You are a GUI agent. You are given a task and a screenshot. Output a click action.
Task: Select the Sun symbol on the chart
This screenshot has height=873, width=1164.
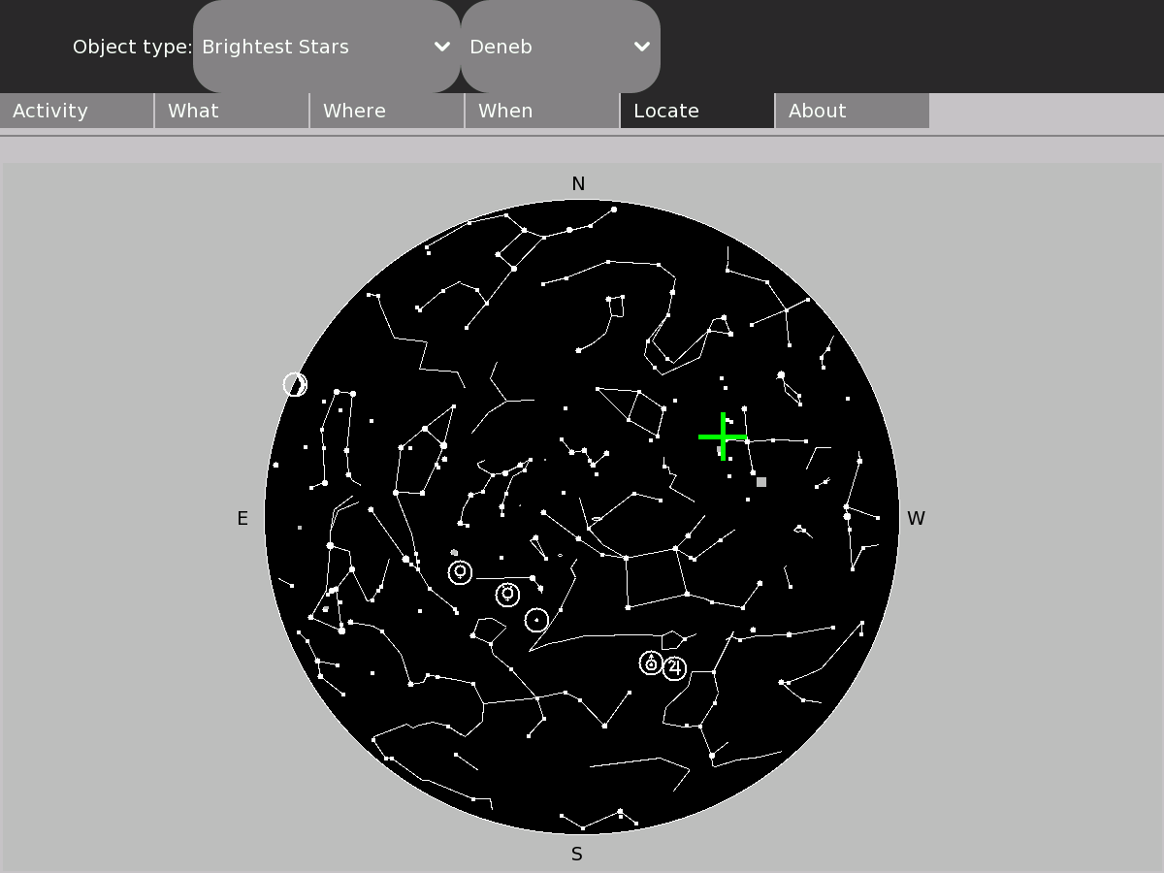coord(536,620)
